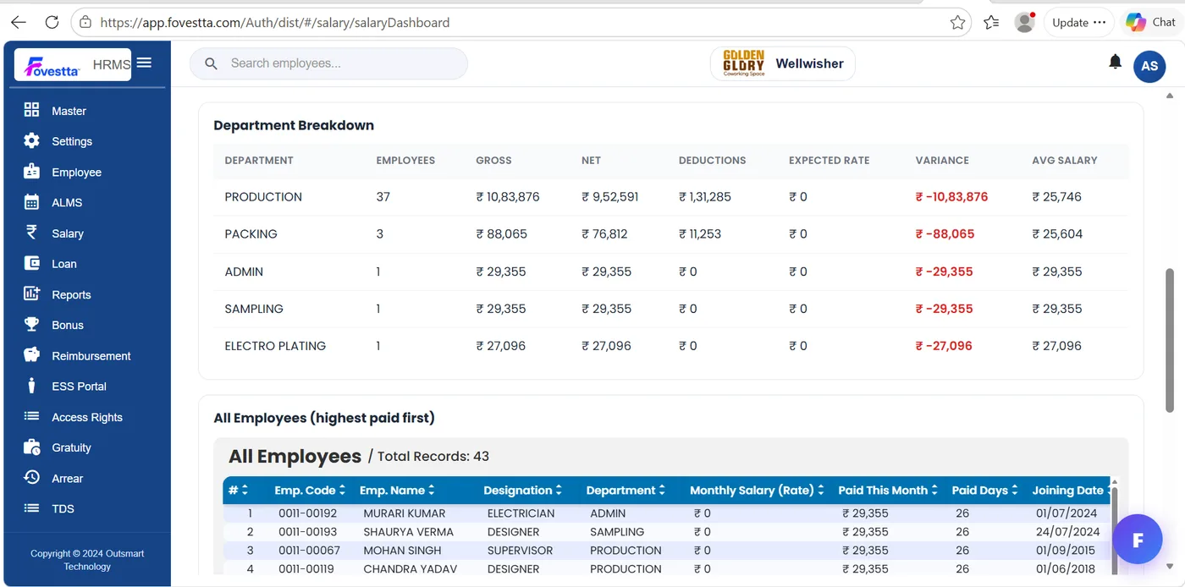Go back in browser
This screenshot has height=587, width=1185.
click(18, 23)
